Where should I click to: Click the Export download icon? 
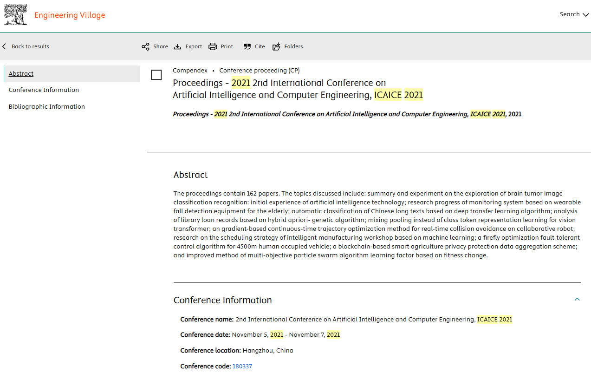pos(177,46)
